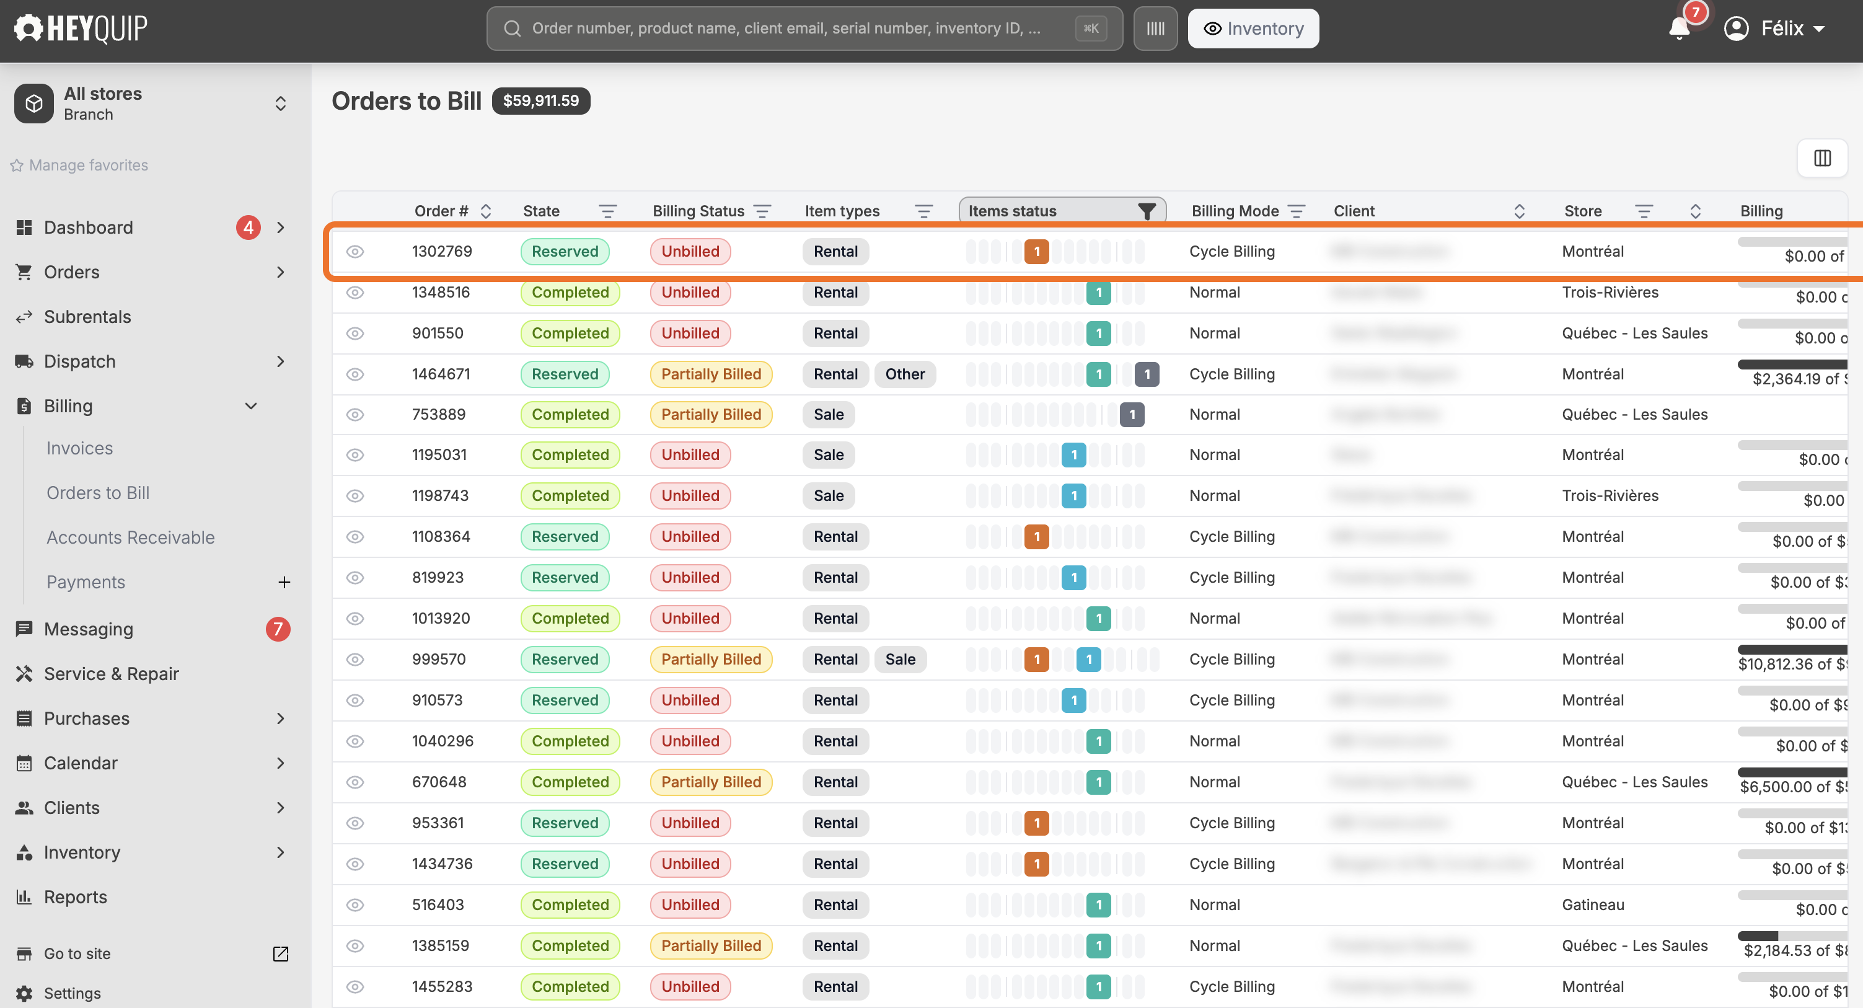Viewport: 1863px width, 1008px height.
Task: Open the column layout chooser icon
Action: [x=1821, y=157]
